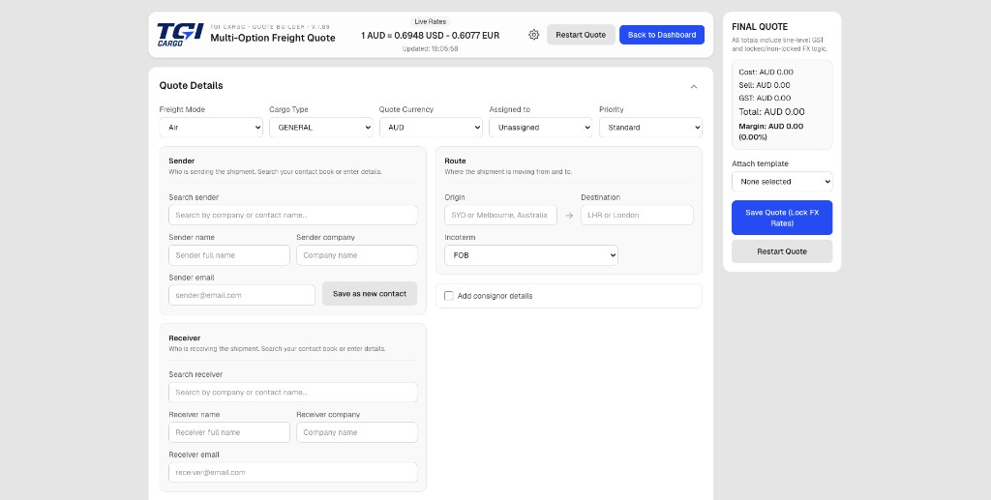Click Restart Quote in Final Quote panel
Viewport: 991px width, 500px height.
coord(782,251)
